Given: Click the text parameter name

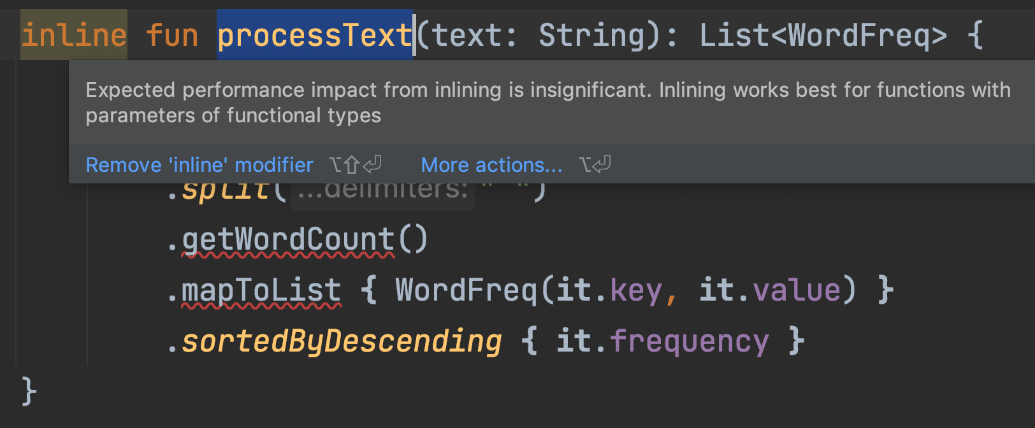Looking at the screenshot, I should click(467, 35).
